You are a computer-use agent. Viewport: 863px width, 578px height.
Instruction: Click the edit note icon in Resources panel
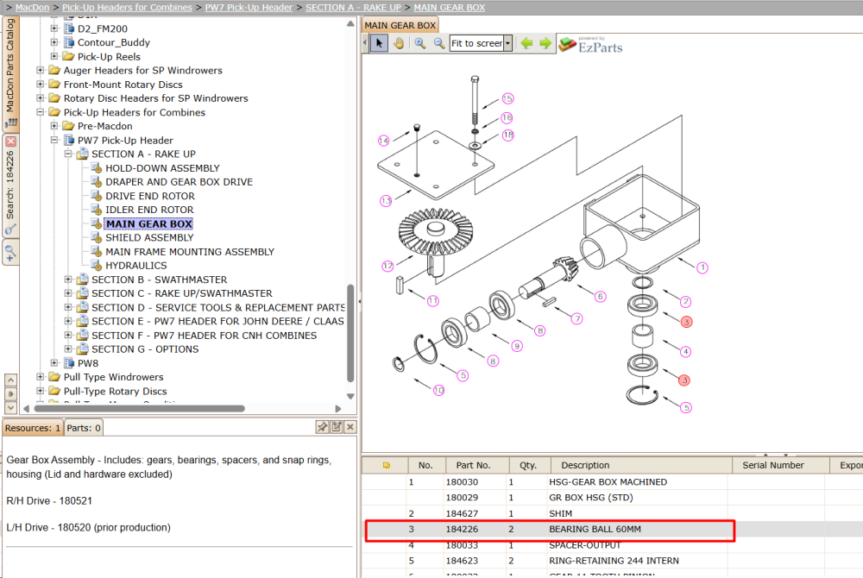(337, 427)
